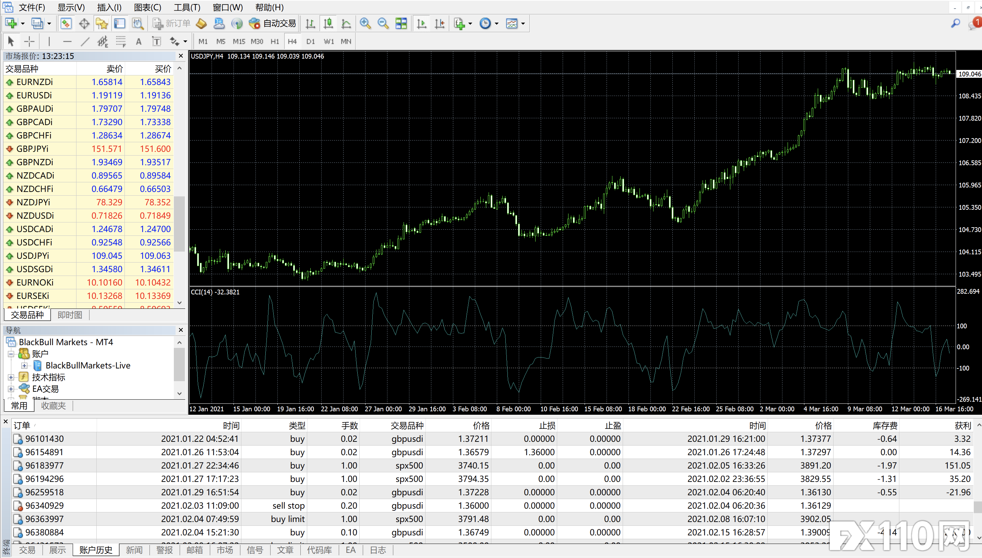Select the arrows drawing tool
The image size is (982, 558).
(x=175, y=41)
